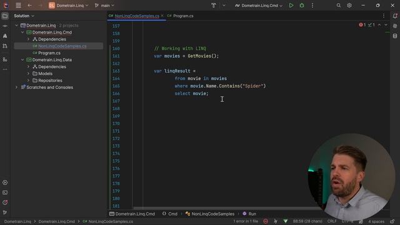
Task: Change the CRLF line separator
Action: tap(332, 221)
